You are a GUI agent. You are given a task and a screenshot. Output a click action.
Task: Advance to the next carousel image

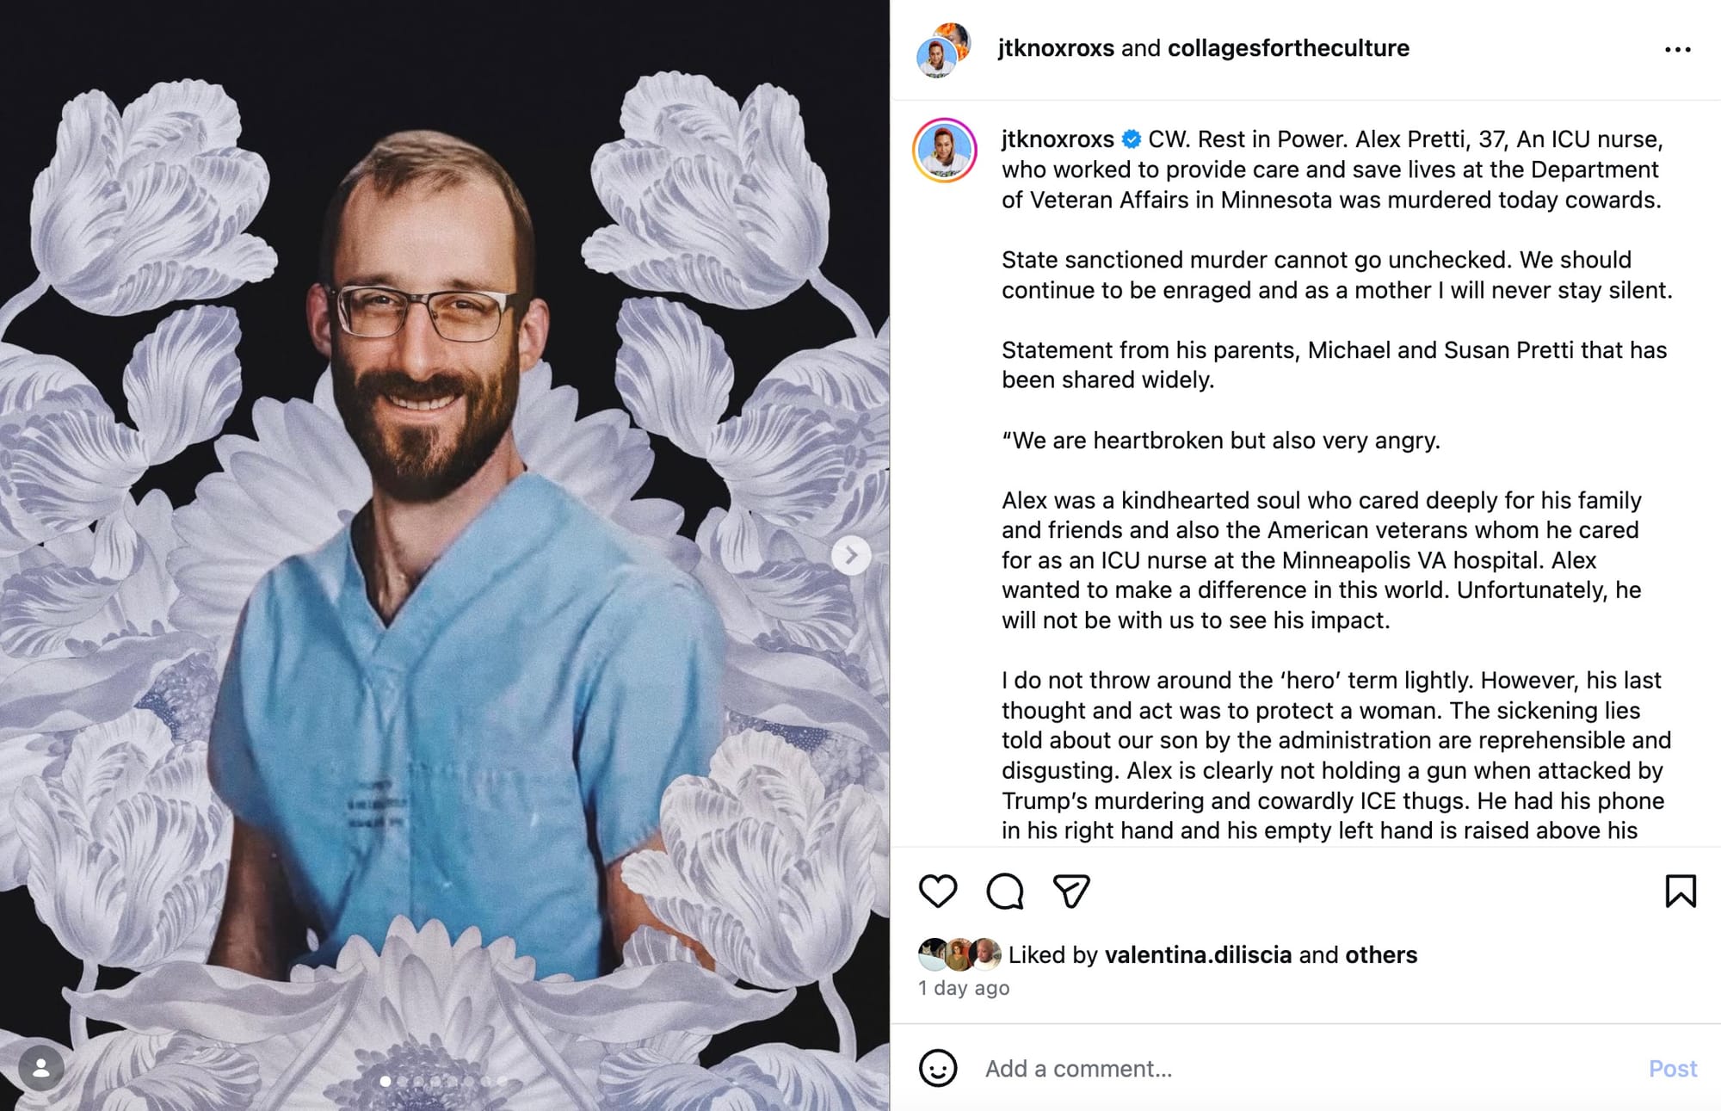point(851,555)
